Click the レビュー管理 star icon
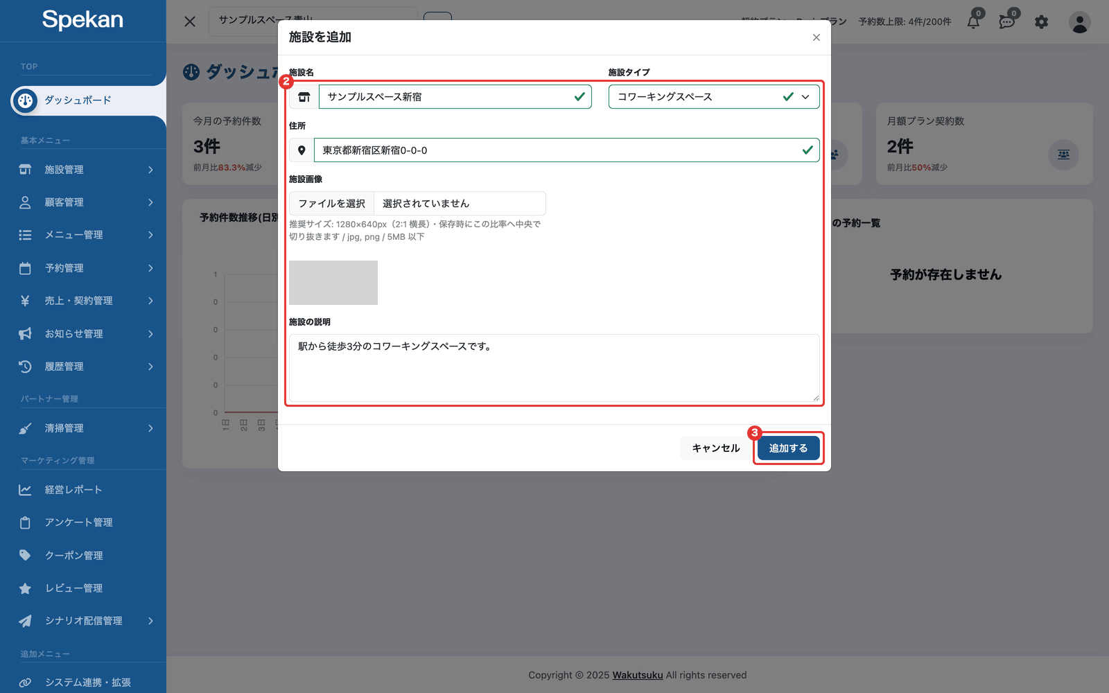Viewport: 1109px width, 693px height. pos(25,588)
